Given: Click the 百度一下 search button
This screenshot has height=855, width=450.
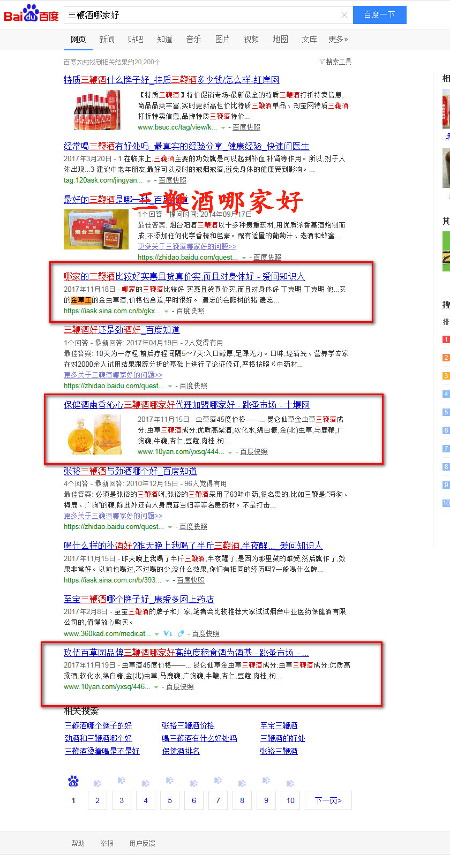Looking at the screenshot, I should 379,14.
